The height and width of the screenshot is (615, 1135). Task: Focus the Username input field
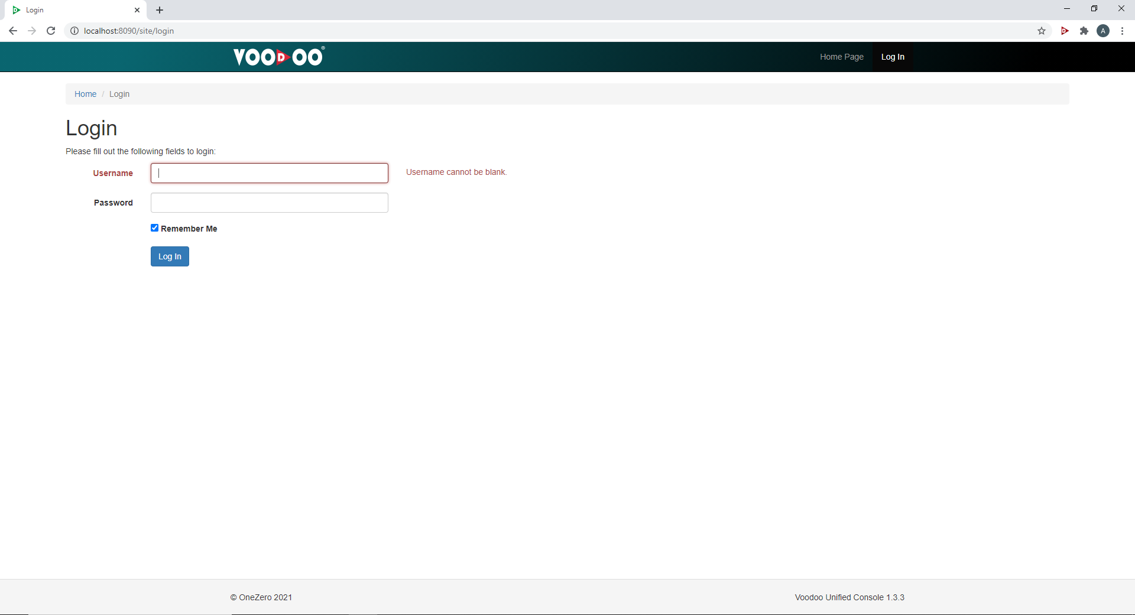270,173
